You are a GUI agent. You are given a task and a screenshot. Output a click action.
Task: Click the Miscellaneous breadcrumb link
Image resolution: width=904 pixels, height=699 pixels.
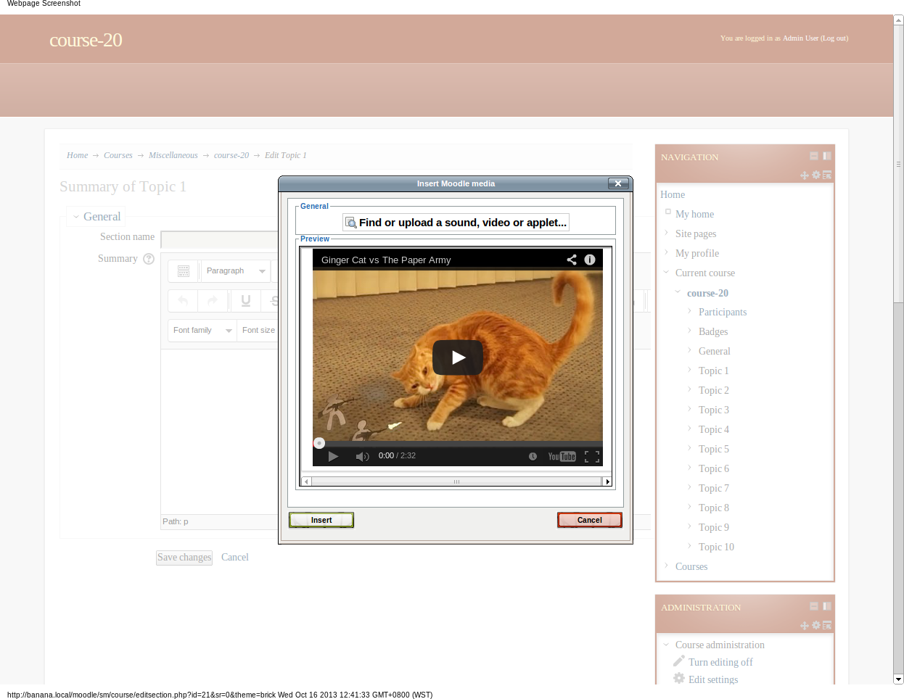click(x=173, y=155)
